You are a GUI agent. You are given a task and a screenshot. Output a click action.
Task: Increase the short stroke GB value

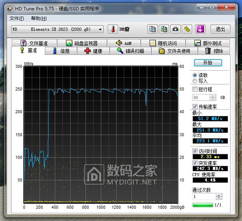(213, 96)
